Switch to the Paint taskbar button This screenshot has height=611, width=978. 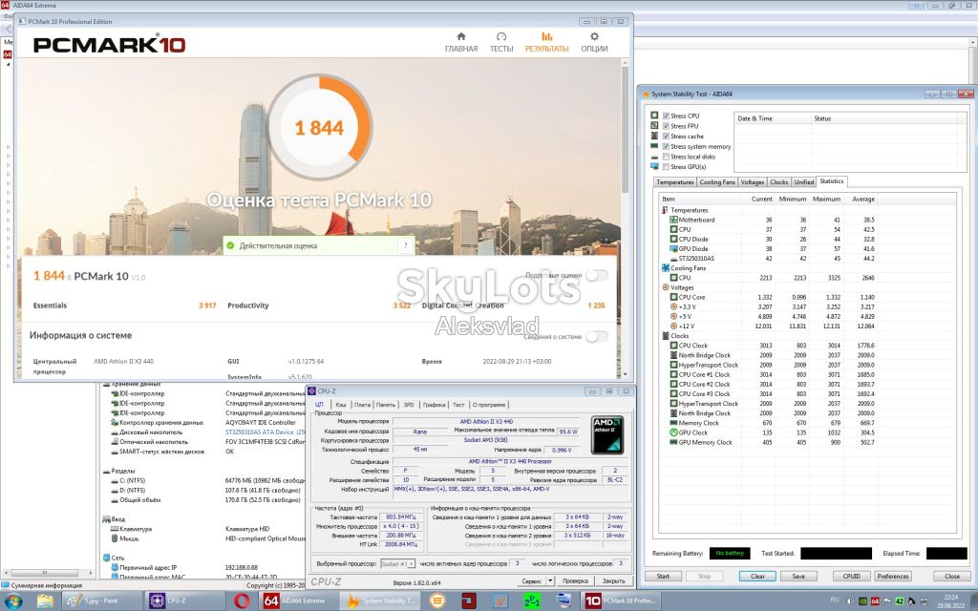coord(101,601)
